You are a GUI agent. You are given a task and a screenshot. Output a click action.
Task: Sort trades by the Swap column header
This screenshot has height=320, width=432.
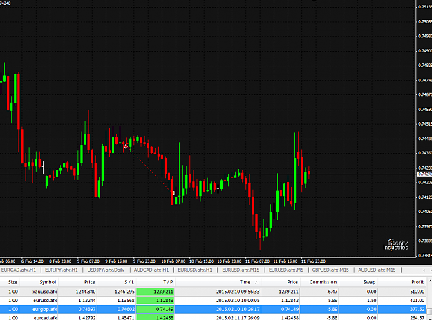pos(369,282)
